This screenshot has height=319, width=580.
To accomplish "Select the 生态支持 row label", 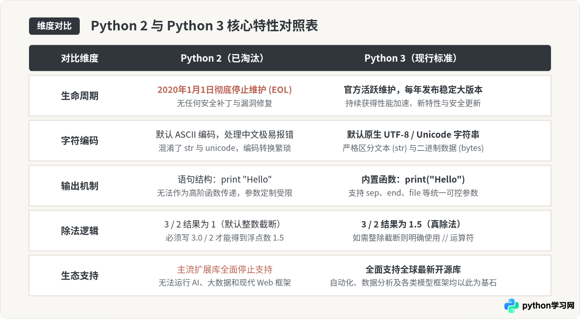I will point(80,275).
